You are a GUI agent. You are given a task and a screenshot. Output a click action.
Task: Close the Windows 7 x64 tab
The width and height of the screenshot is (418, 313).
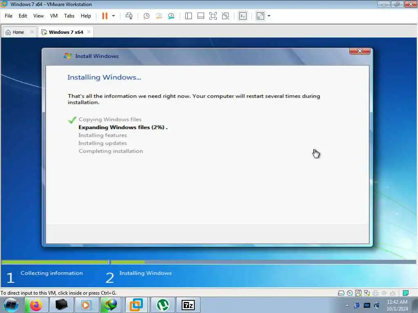tap(89, 32)
